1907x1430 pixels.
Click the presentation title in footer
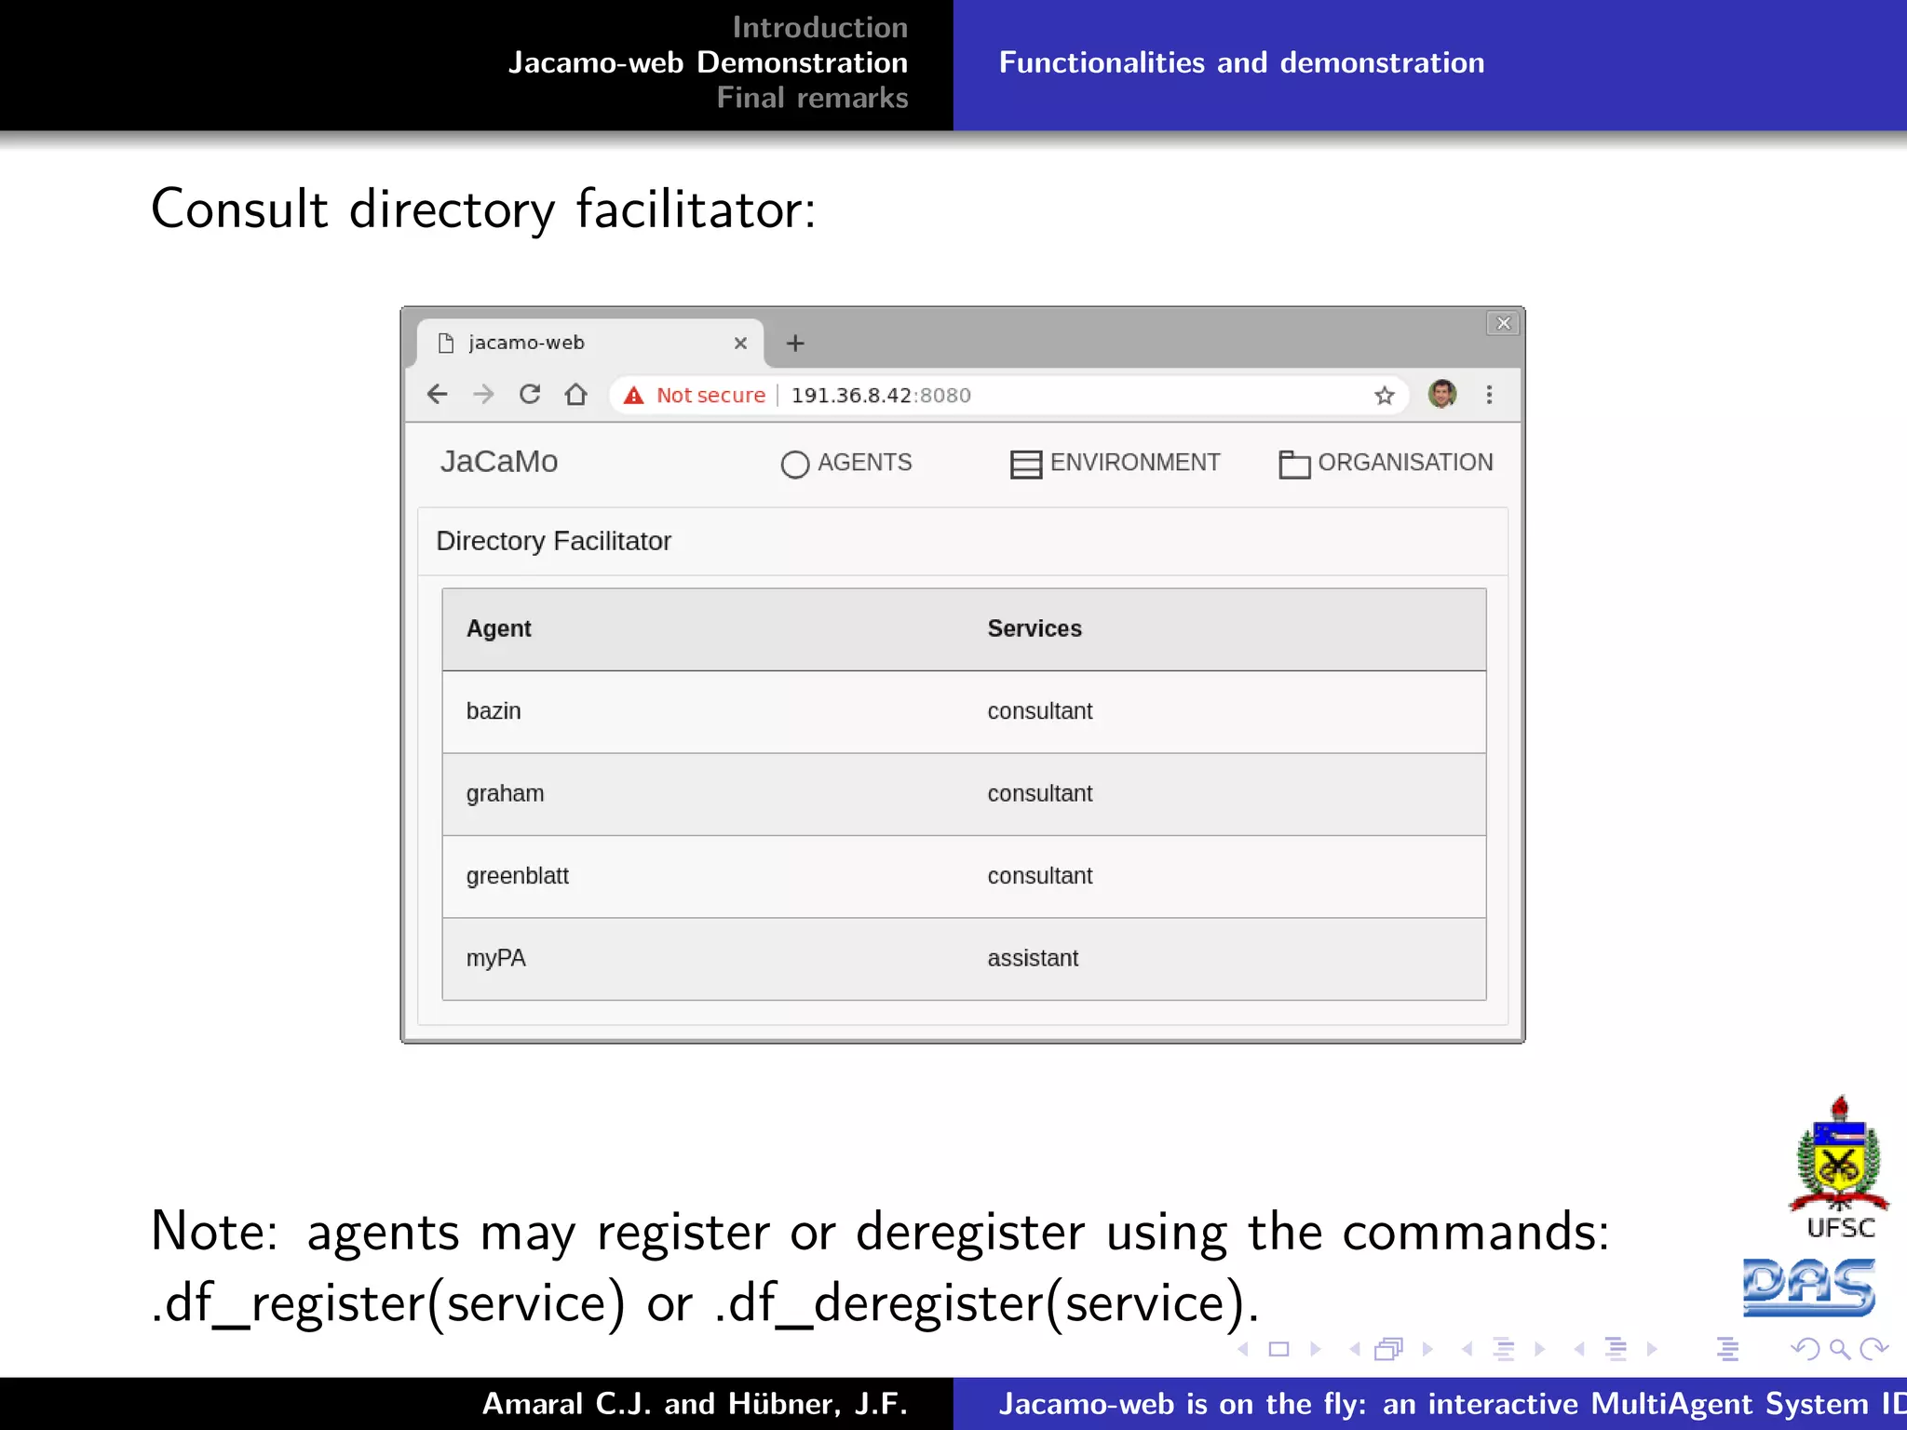point(1453,1404)
